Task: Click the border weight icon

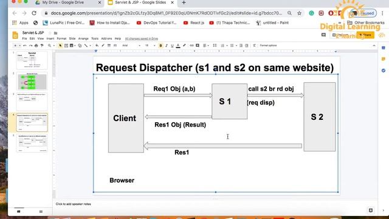Action: (x=109, y=46)
